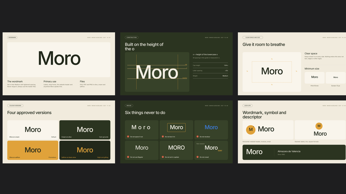
Task: Click the 'Sale!' text in the crowded example
Action: click(220, 151)
